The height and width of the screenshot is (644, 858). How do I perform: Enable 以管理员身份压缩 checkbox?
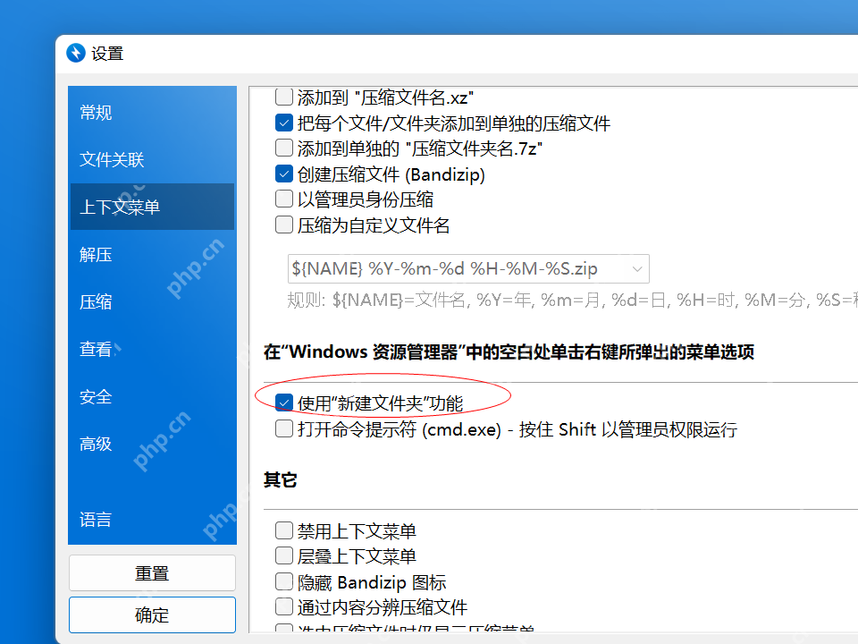click(x=284, y=199)
